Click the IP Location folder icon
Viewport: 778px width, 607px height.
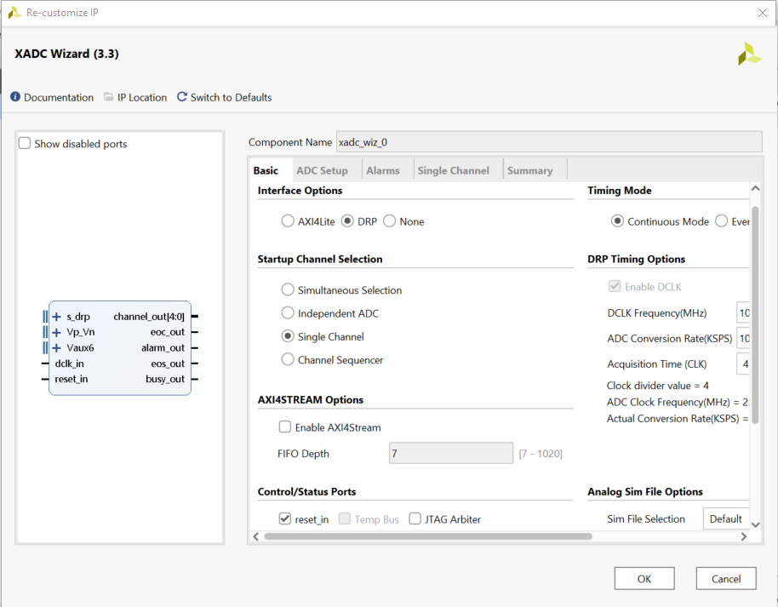click(109, 97)
